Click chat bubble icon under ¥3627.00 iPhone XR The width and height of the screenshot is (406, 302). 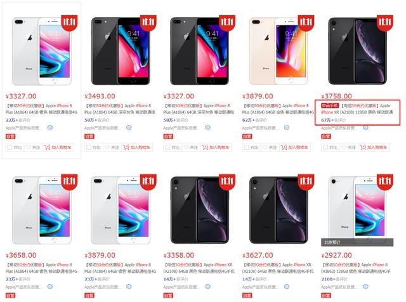click(286, 287)
